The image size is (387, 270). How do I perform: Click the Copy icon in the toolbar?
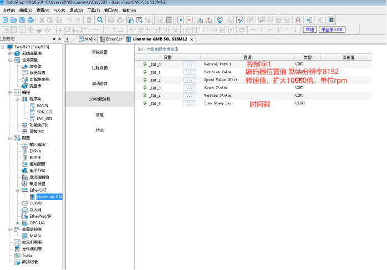click(x=50, y=20)
